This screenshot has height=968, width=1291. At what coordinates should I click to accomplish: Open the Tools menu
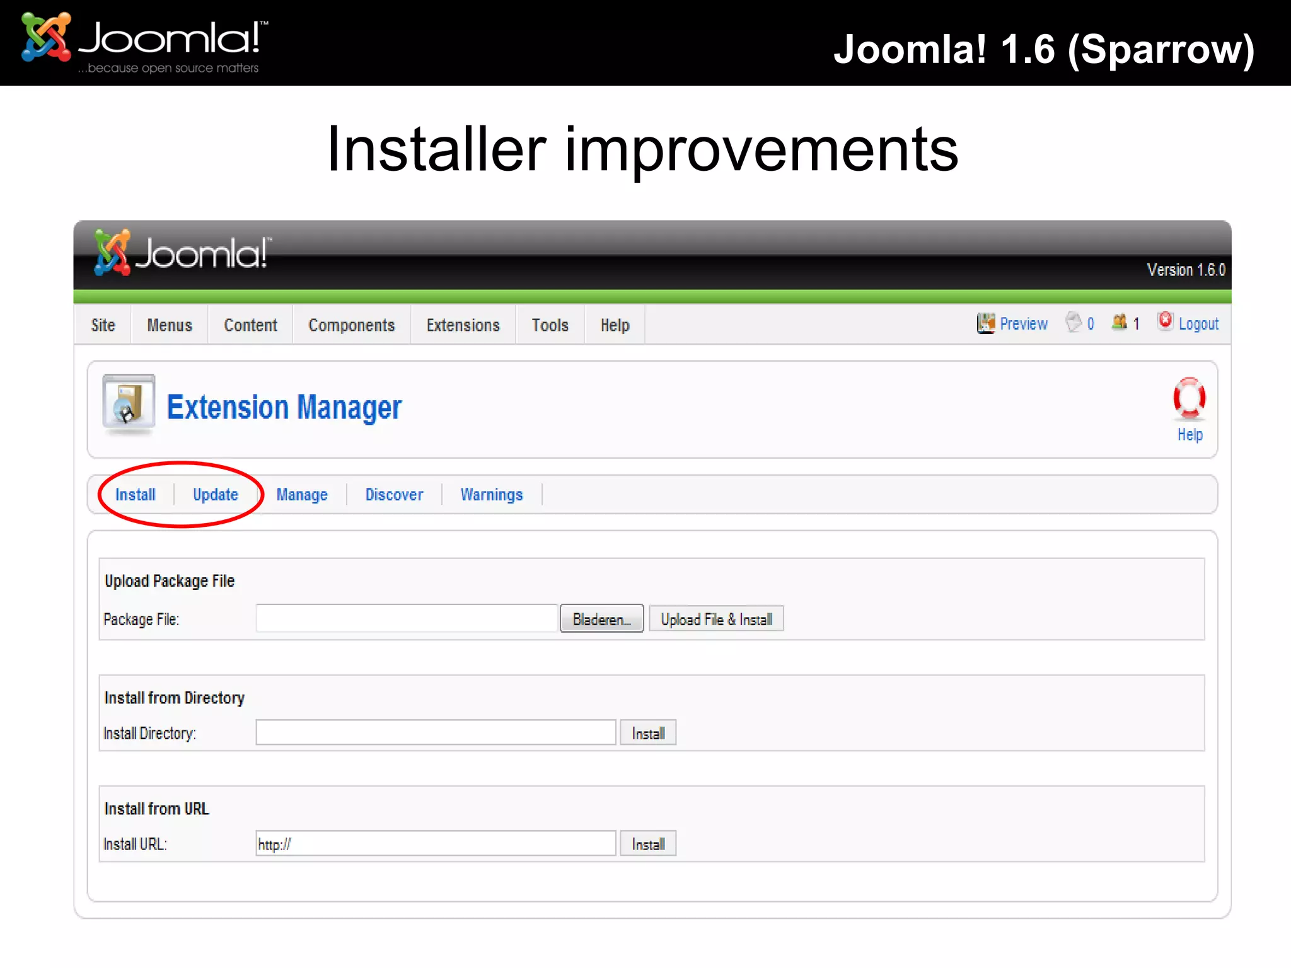pyautogui.click(x=550, y=325)
